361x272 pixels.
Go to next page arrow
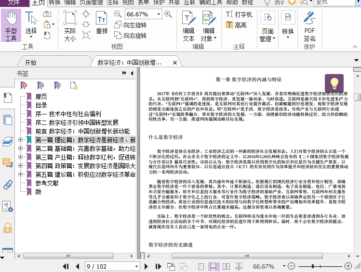pos(146,267)
